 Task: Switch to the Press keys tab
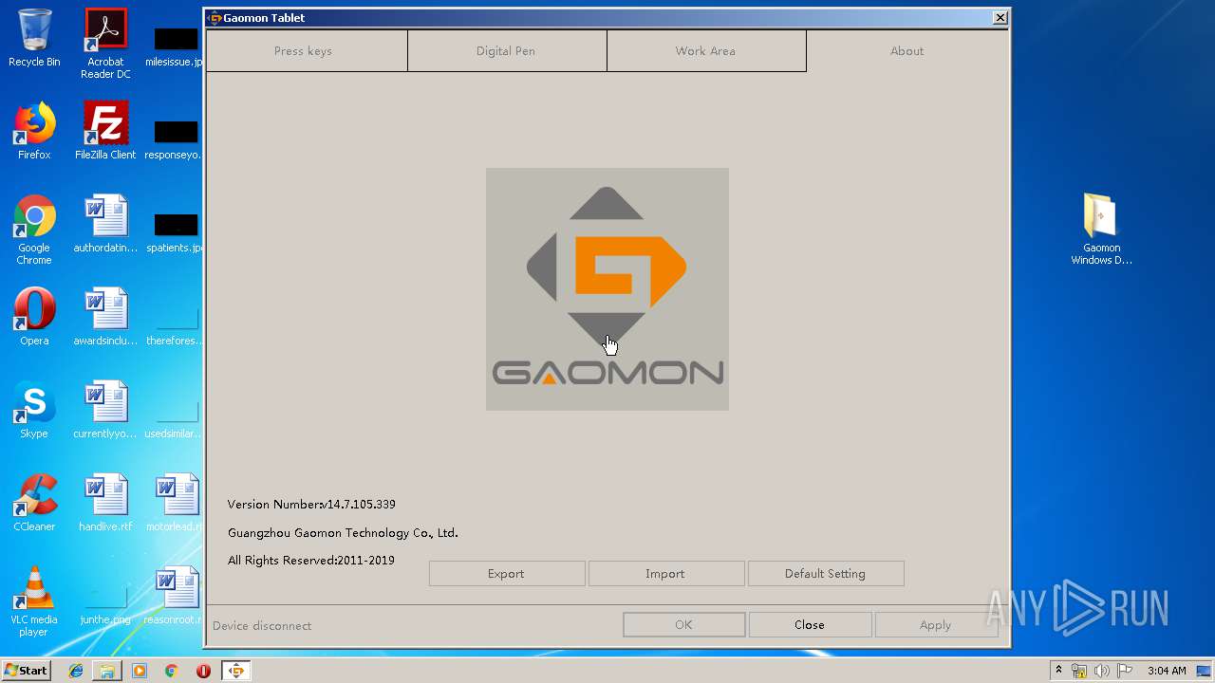point(307,51)
